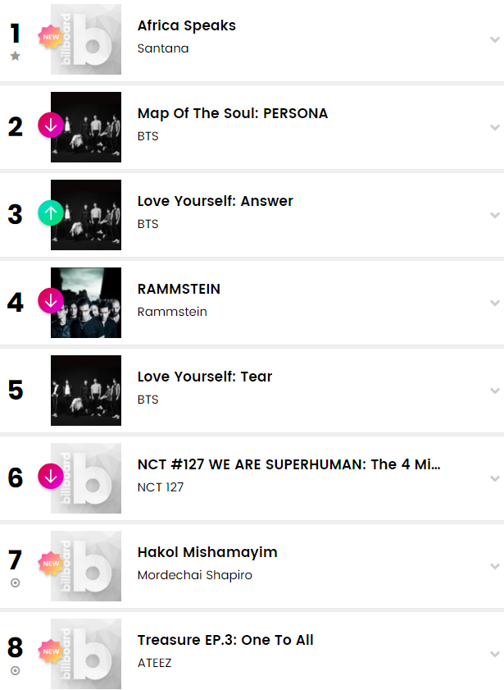Viewport: 504px width, 690px height.
Task: Click the NEW badge on Hakol Mishamayim
Action: [x=51, y=564]
